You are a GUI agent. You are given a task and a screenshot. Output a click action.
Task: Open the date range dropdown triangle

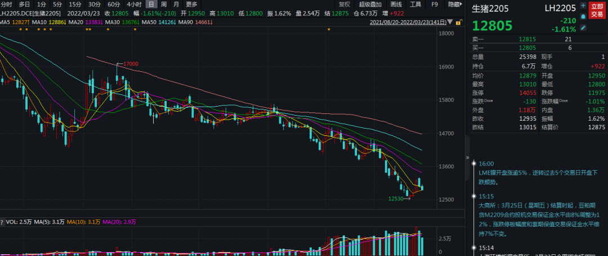click(x=449, y=22)
